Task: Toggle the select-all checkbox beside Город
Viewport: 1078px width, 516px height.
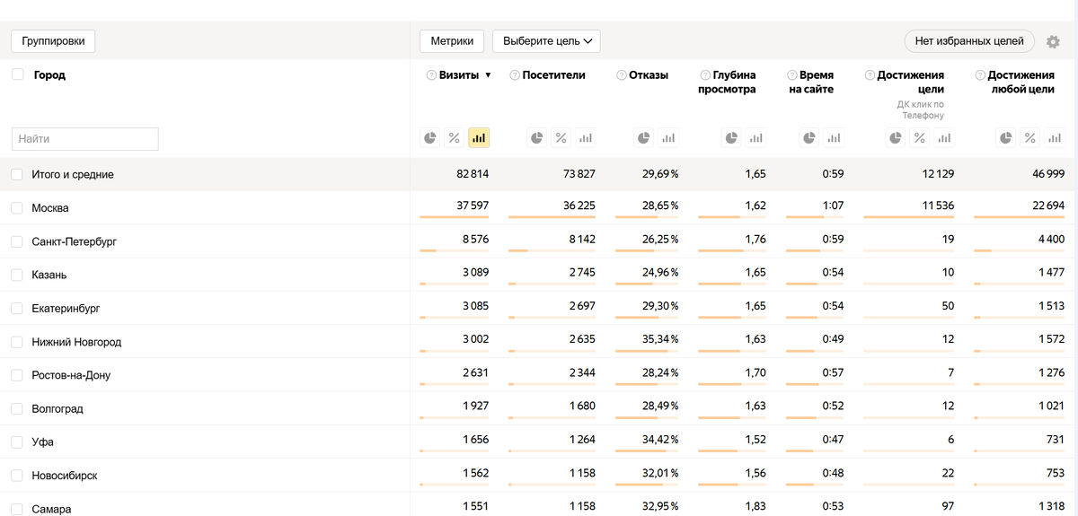Action: (x=18, y=74)
